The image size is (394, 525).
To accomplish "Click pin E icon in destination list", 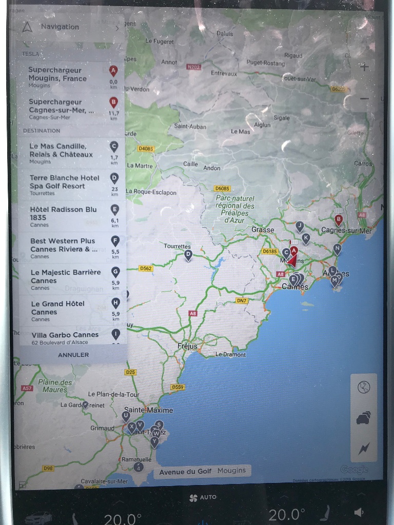I will (x=114, y=210).
